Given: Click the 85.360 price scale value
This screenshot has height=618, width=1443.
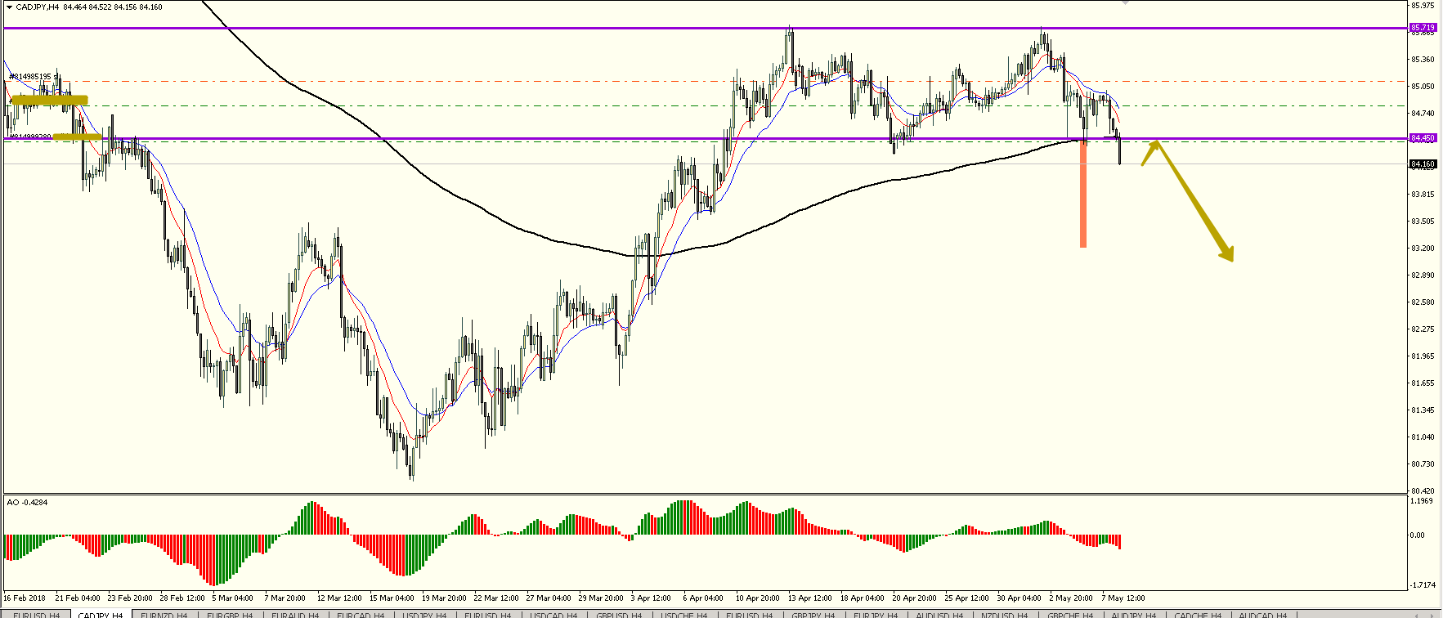Looking at the screenshot, I should point(1423,60).
